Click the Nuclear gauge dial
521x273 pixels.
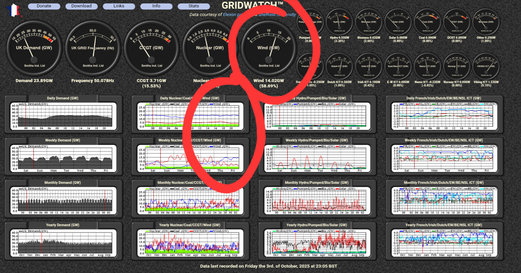coord(210,48)
